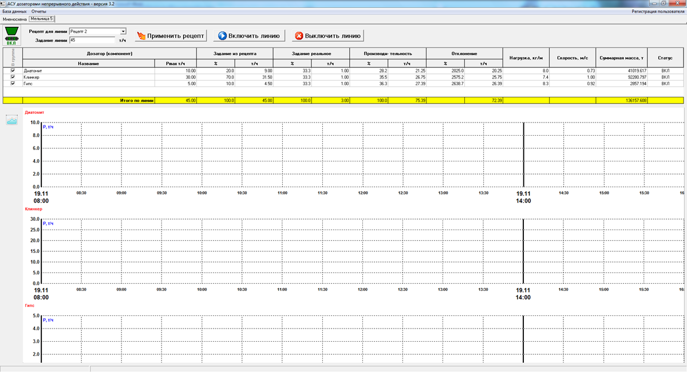This screenshot has width=687, height=372.
Task: Toggle the Гипс group checkbox
Action: pyautogui.click(x=13, y=83)
